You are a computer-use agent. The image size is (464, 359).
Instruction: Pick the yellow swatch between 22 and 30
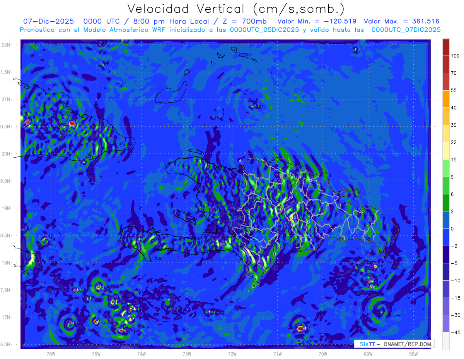(x=446, y=134)
